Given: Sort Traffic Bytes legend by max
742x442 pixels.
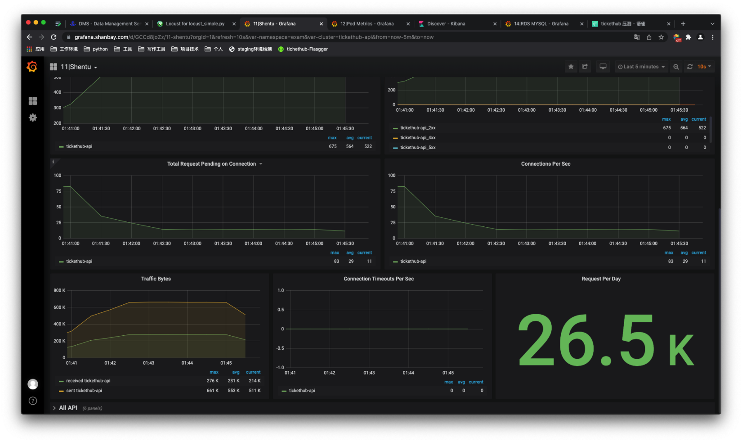Looking at the screenshot, I should (x=214, y=372).
